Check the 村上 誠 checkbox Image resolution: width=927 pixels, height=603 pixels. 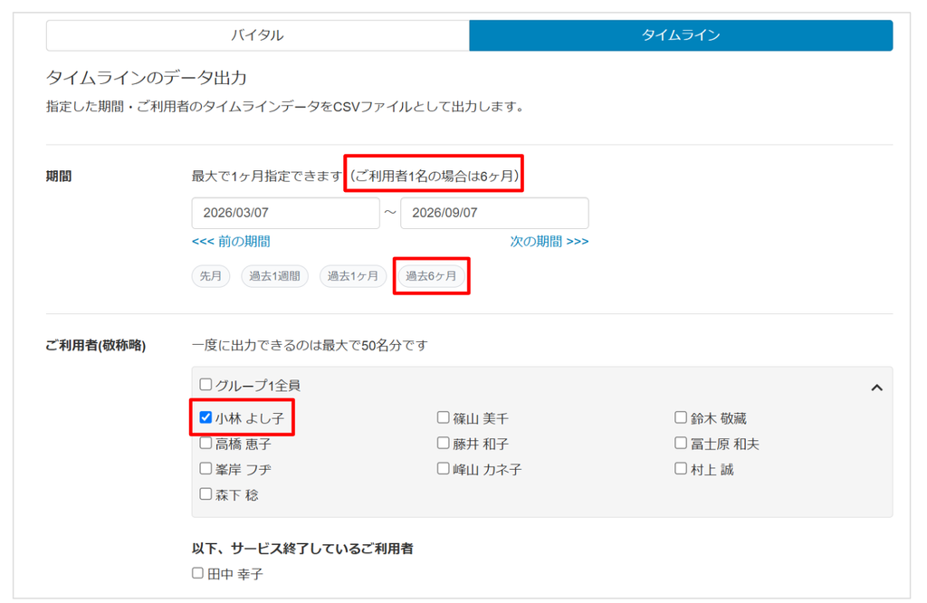681,468
